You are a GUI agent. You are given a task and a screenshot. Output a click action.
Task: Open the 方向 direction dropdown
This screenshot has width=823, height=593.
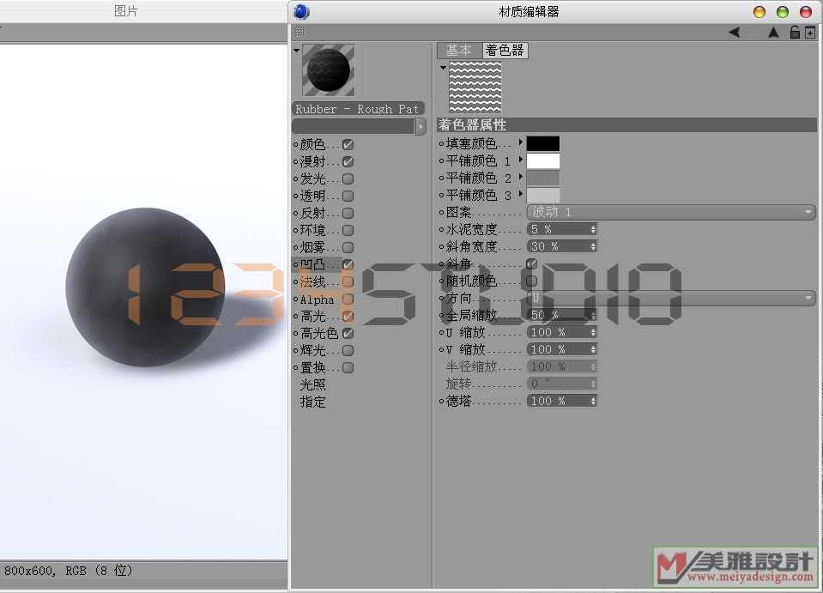[x=670, y=298]
